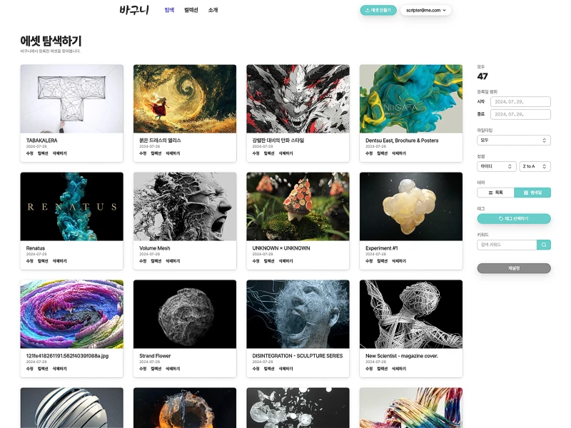Click 수정 on the Experiment #1 card
571x428 pixels.
point(369,261)
